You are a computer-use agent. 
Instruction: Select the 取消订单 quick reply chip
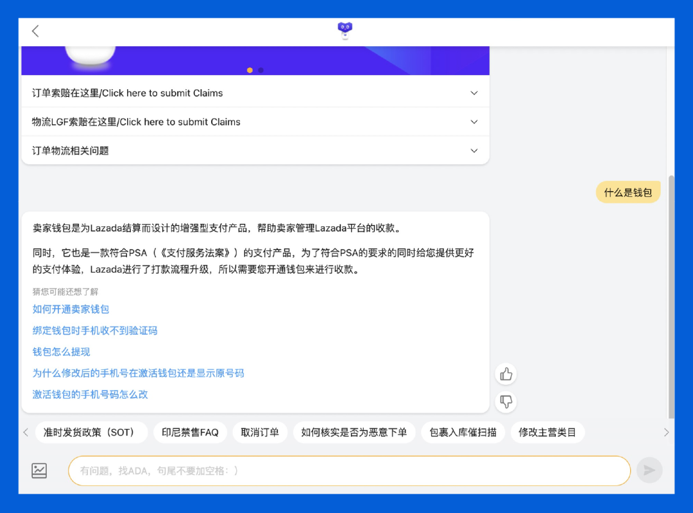(260, 432)
